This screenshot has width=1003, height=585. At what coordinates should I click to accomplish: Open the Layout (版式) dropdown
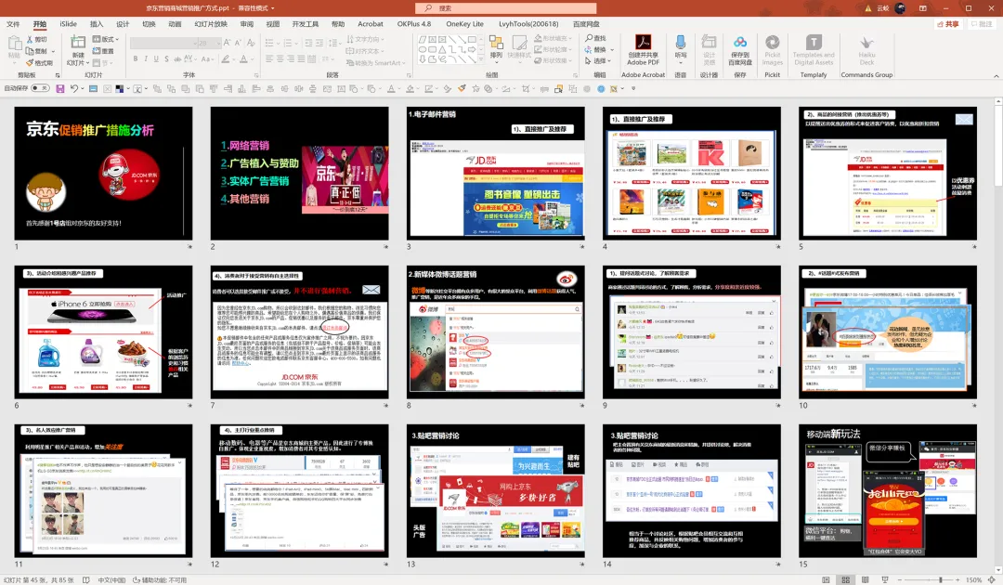coord(106,39)
